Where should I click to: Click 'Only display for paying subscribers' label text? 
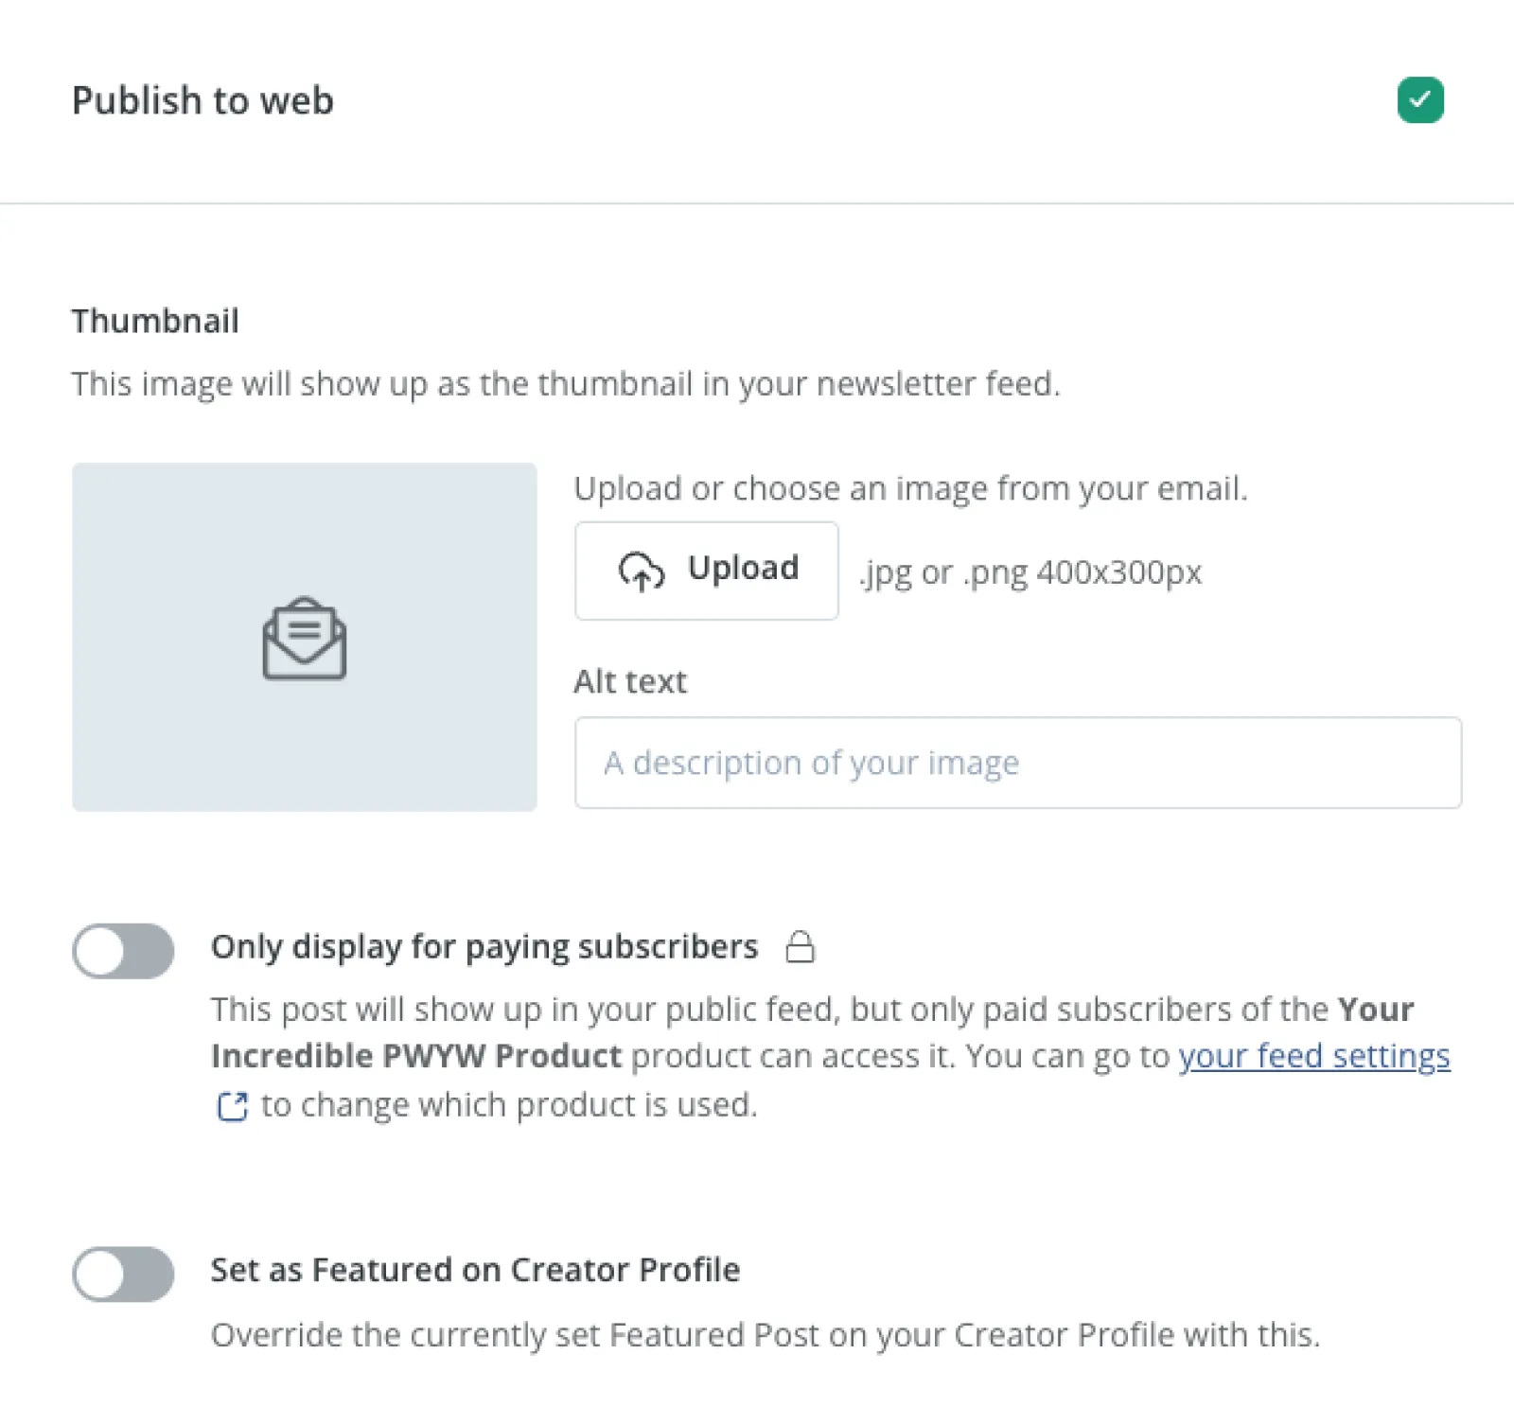pyautogui.click(x=484, y=946)
